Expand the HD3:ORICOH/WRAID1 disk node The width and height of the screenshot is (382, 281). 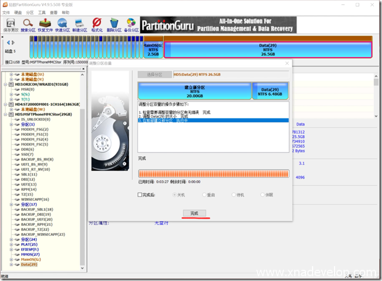[x=5, y=84]
